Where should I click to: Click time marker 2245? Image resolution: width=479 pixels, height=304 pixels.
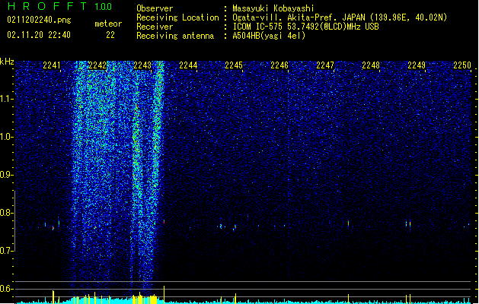coord(234,65)
